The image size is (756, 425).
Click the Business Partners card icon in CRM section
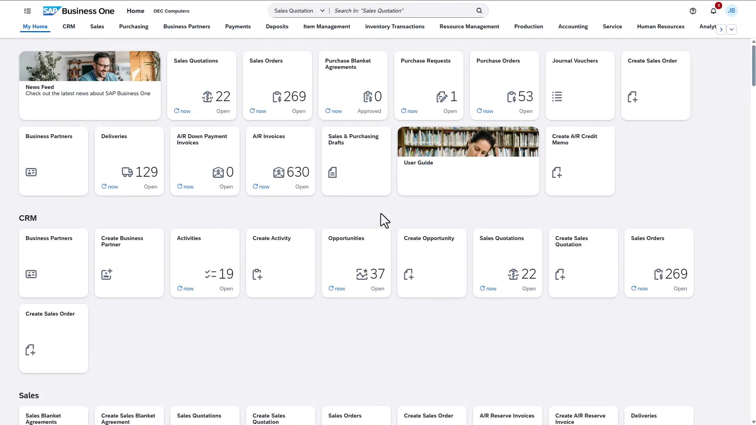click(31, 274)
